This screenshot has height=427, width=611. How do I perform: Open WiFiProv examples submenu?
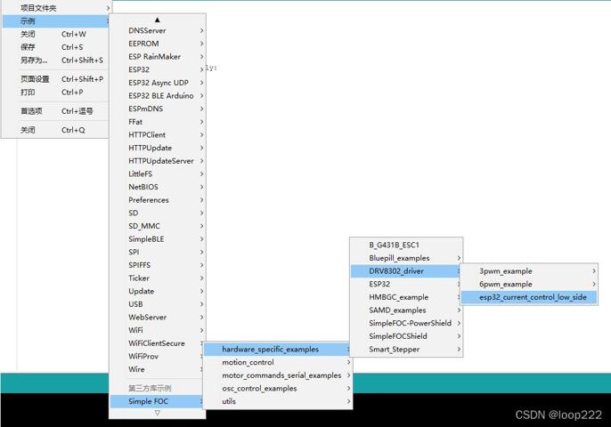point(158,357)
